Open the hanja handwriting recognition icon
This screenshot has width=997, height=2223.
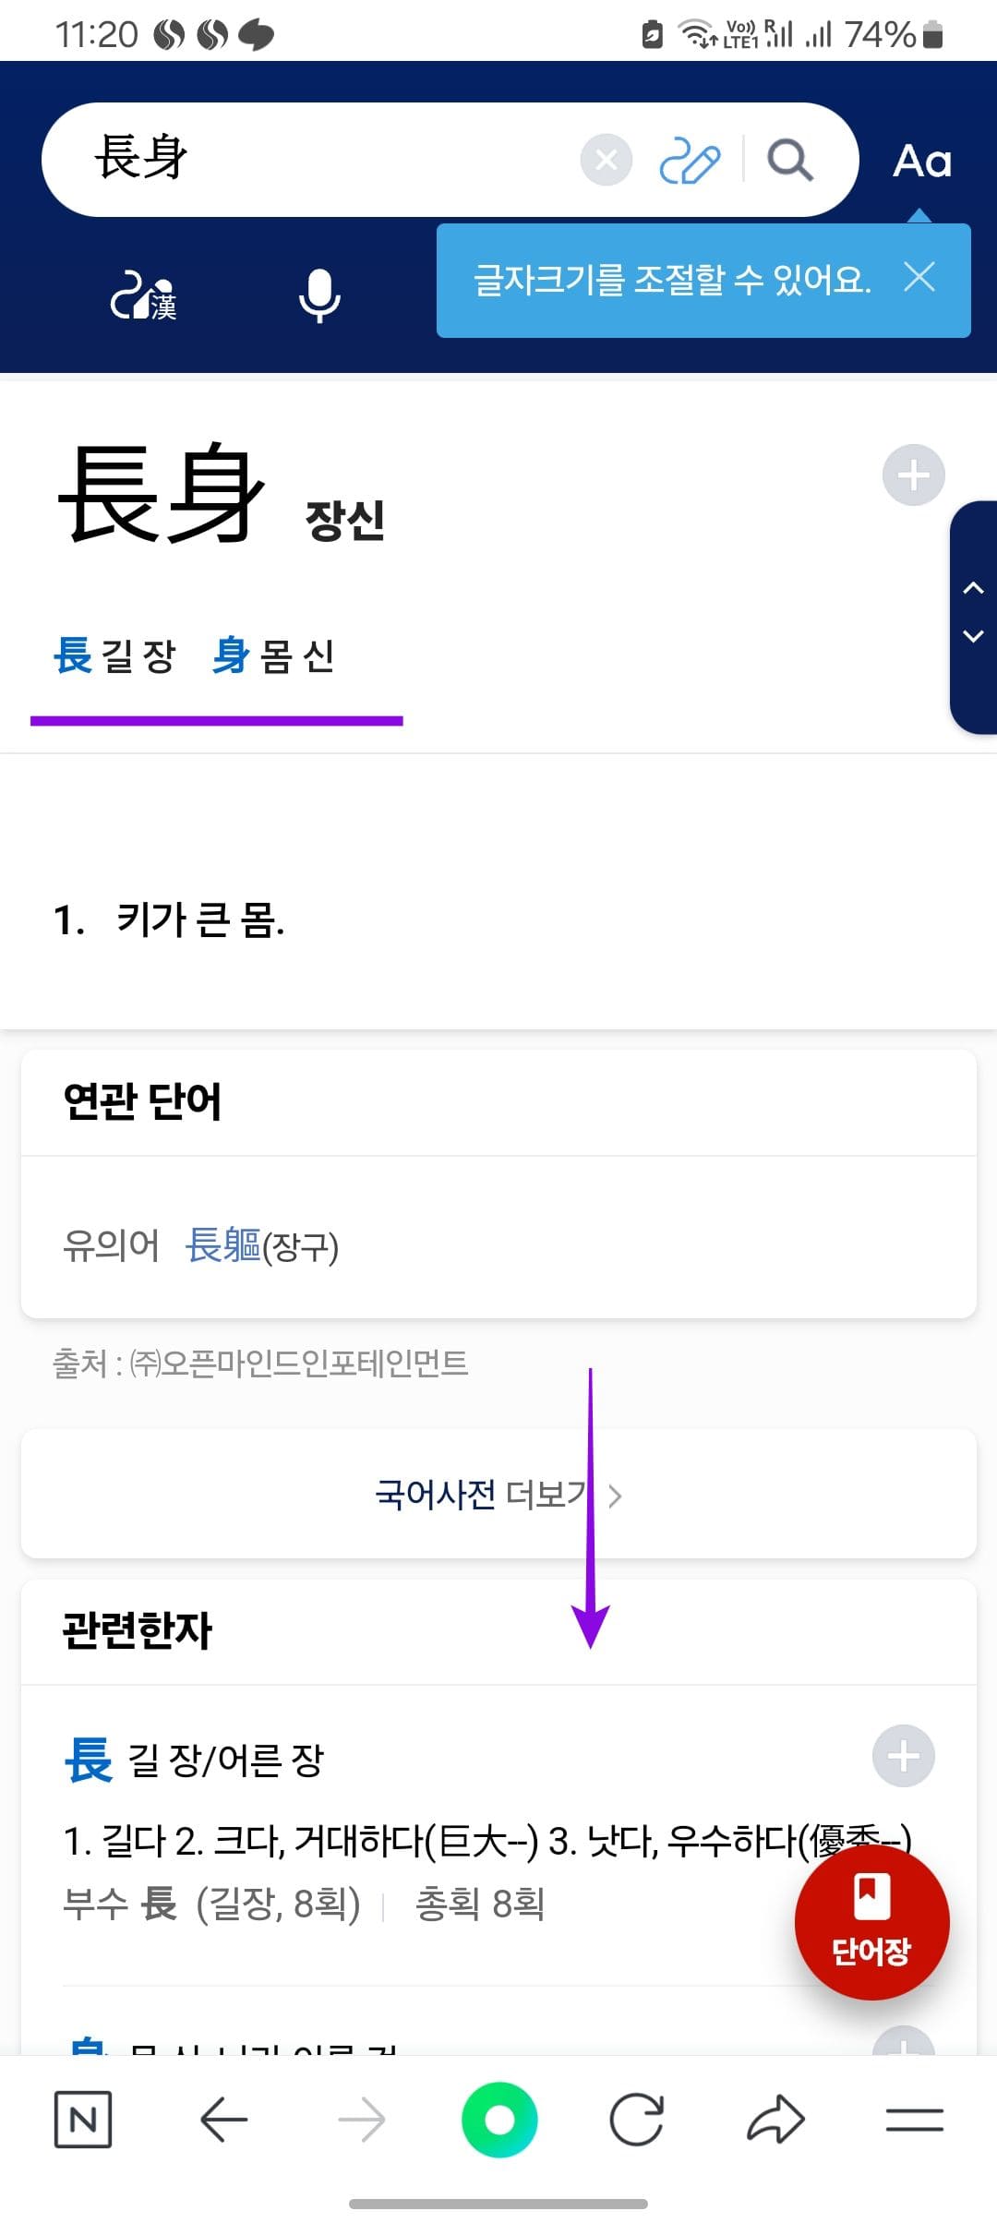pos(144,295)
